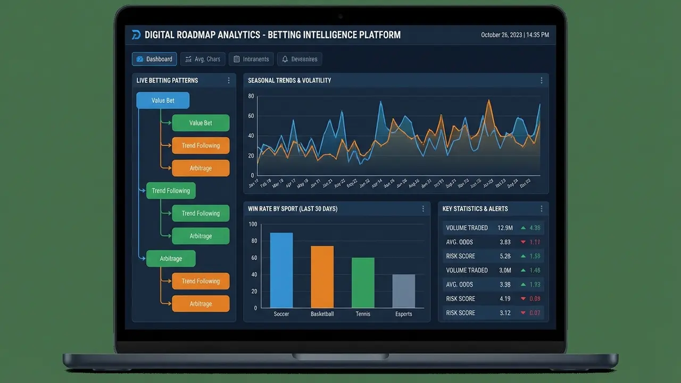Screen dimensions: 681x383
Task: Click the orange Basketball bar
Action: pyautogui.click(x=322, y=277)
